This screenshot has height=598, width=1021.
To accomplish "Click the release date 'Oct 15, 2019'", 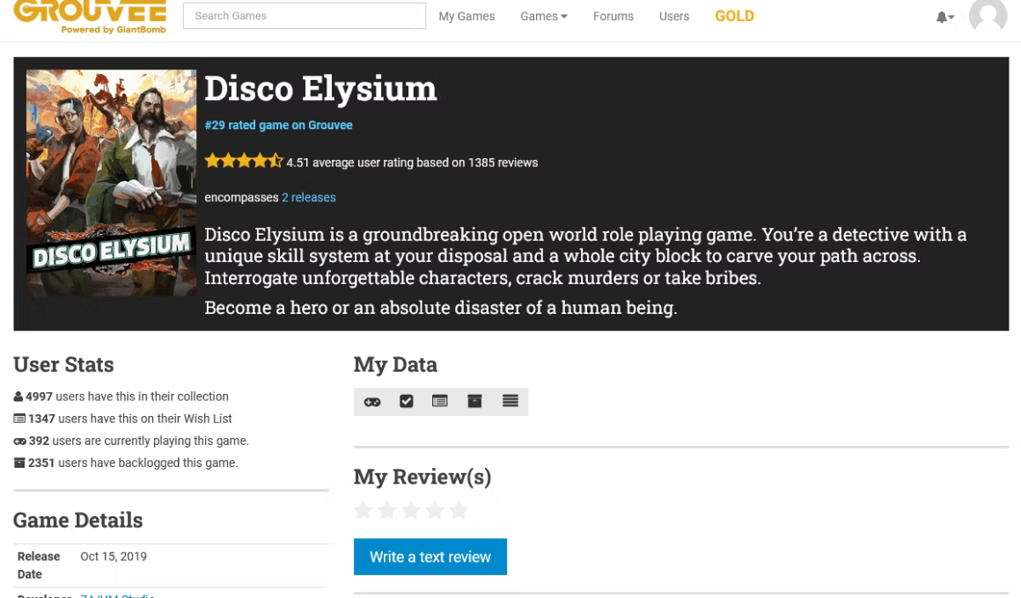I will [x=114, y=557].
